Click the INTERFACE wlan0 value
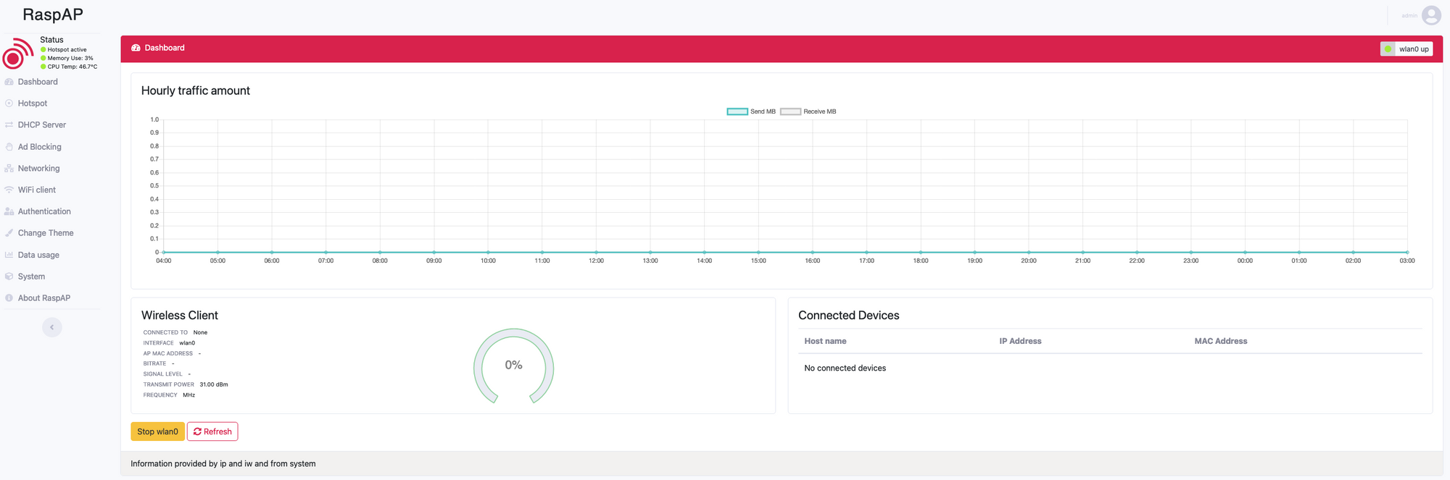 click(x=187, y=343)
